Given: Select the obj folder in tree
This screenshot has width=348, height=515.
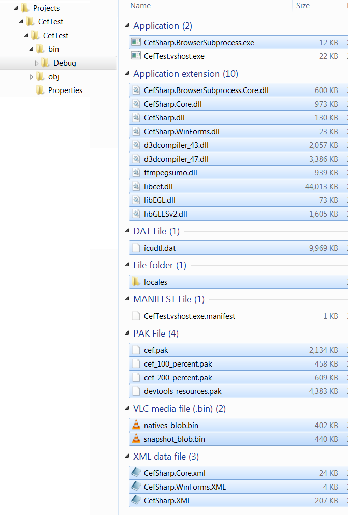Looking at the screenshot, I should tap(54, 77).
